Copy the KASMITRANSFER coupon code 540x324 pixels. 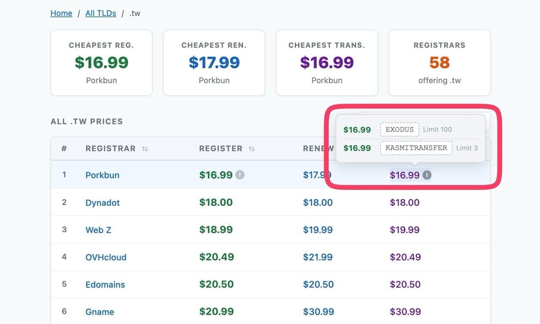pyautogui.click(x=416, y=148)
